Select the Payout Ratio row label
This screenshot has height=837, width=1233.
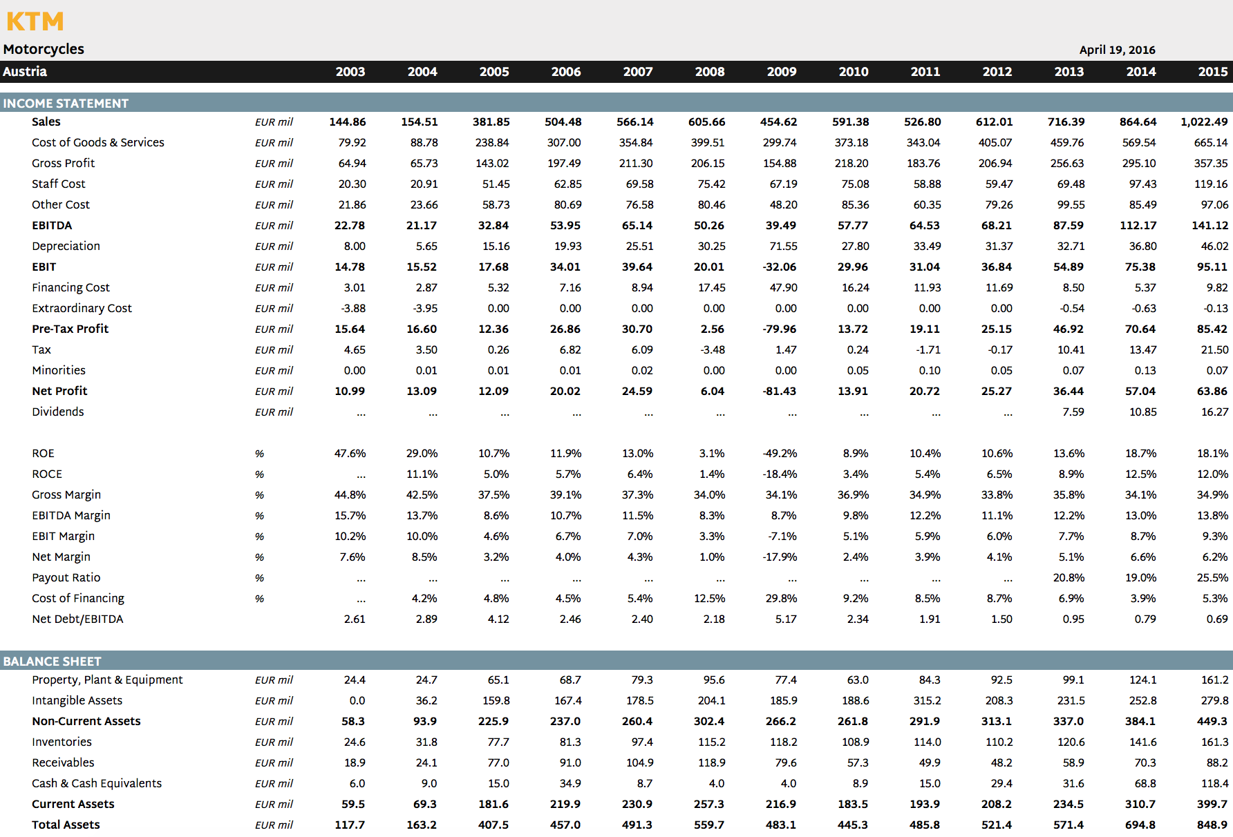(x=66, y=577)
